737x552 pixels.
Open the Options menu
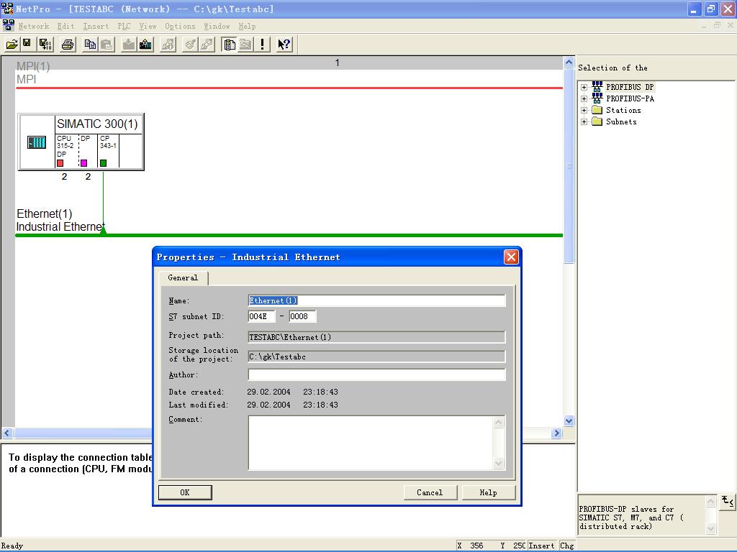click(180, 27)
